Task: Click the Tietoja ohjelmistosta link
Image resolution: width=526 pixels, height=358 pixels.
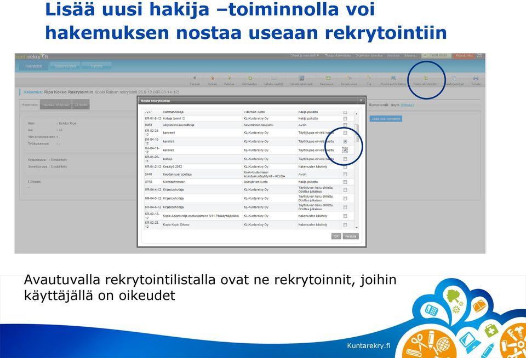Action: pos(338,55)
